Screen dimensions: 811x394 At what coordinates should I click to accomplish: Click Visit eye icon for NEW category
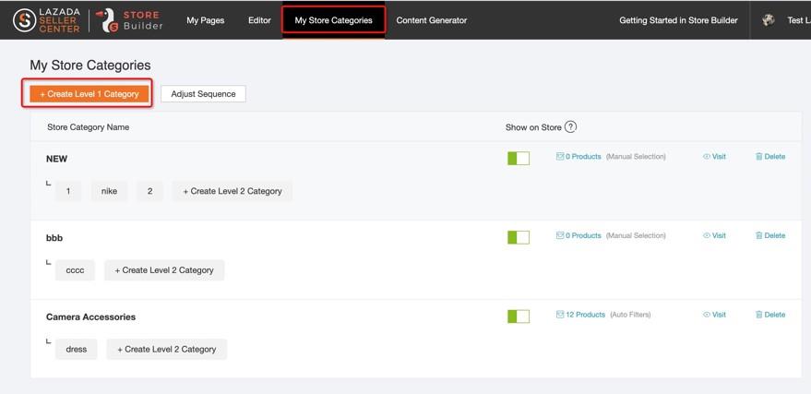click(x=707, y=157)
